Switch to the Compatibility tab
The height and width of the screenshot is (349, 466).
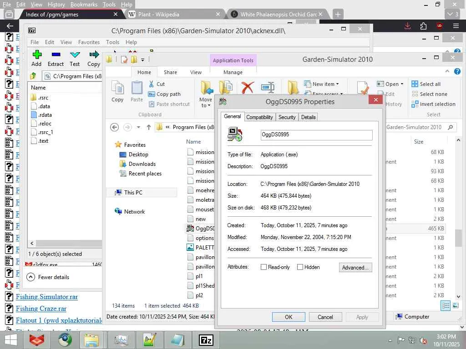[x=259, y=117]
